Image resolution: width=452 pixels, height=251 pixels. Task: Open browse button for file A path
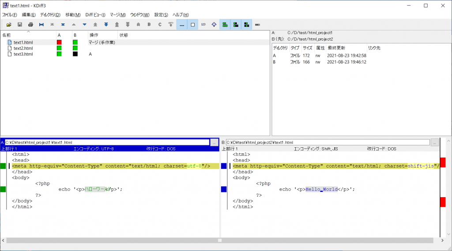214,142
